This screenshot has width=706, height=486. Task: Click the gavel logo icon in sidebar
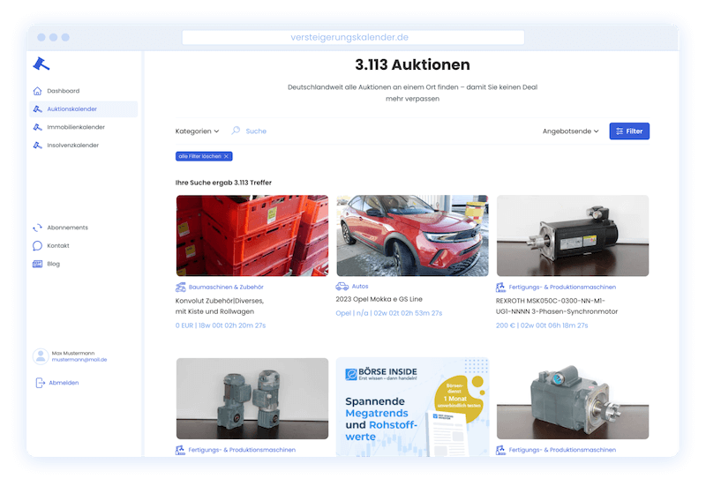pos(41,64)
